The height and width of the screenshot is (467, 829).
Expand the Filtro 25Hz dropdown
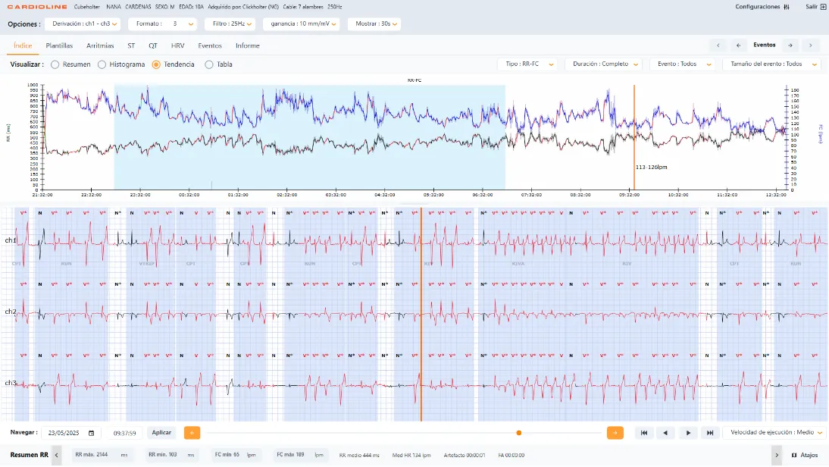point(230,24)
